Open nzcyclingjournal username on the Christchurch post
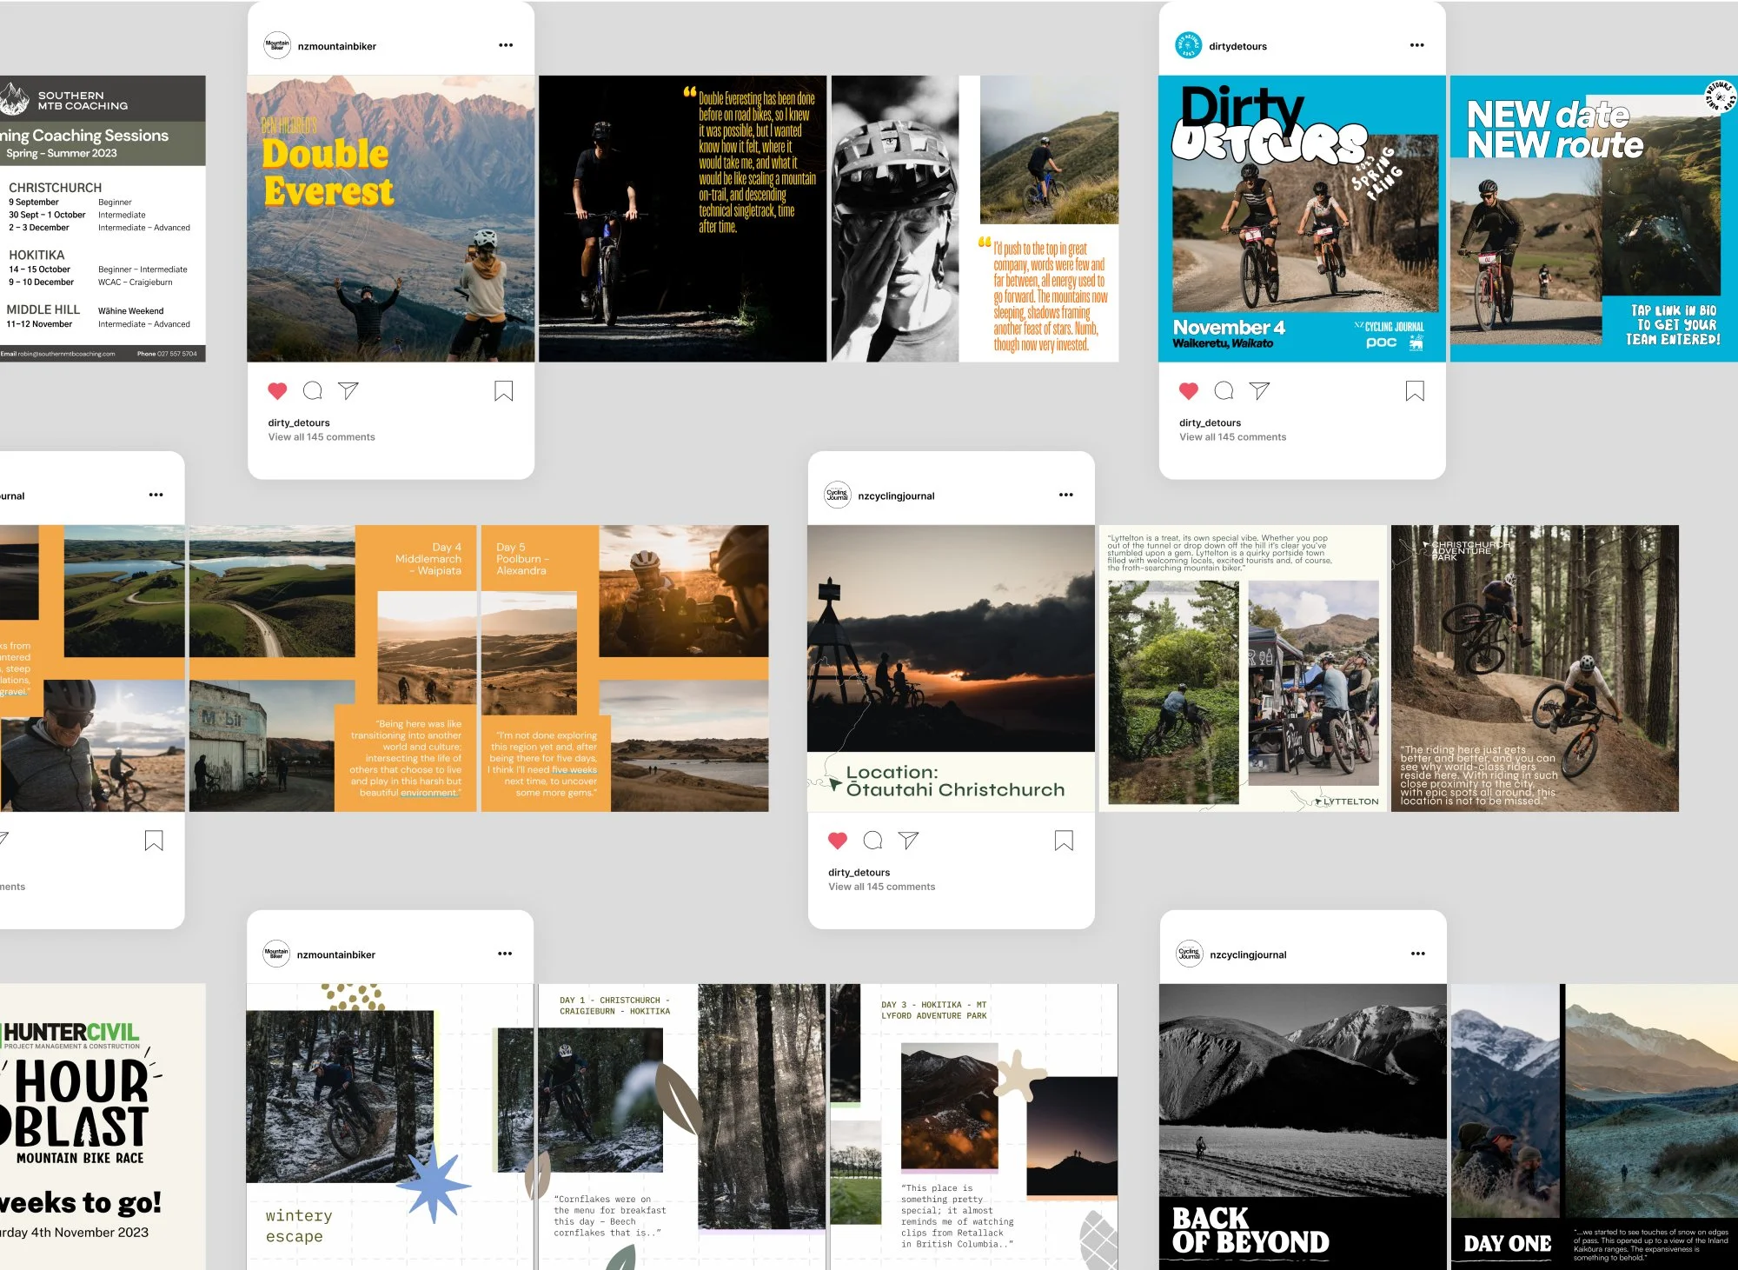 point(896,495)
